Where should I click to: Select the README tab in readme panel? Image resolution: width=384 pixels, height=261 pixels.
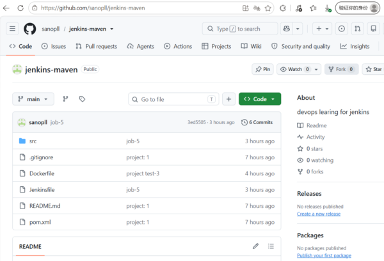(30, 246)
